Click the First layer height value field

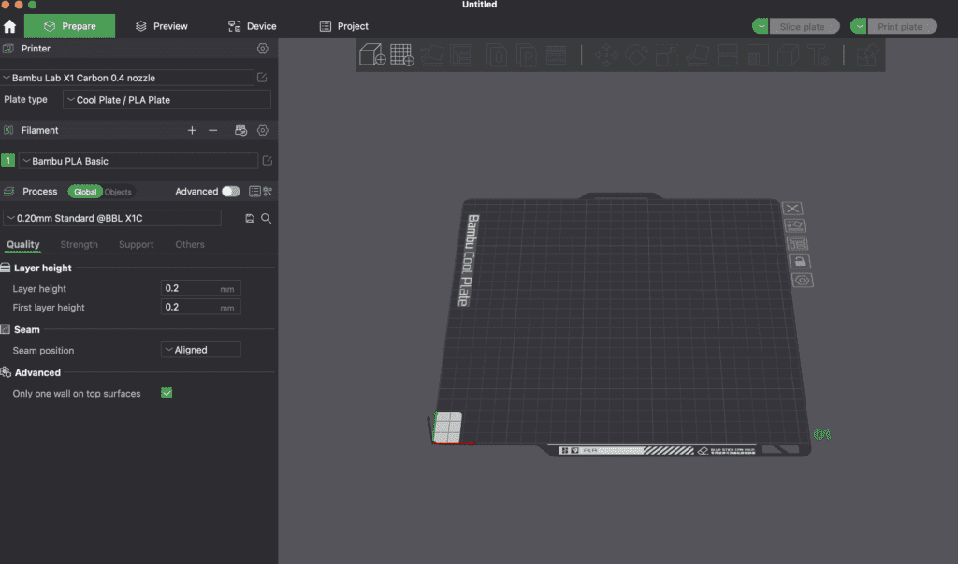[x=200, y=307]
